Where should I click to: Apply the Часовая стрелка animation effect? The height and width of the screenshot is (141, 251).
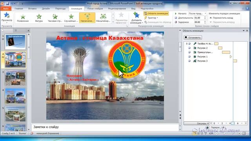(x=55, y=18)
